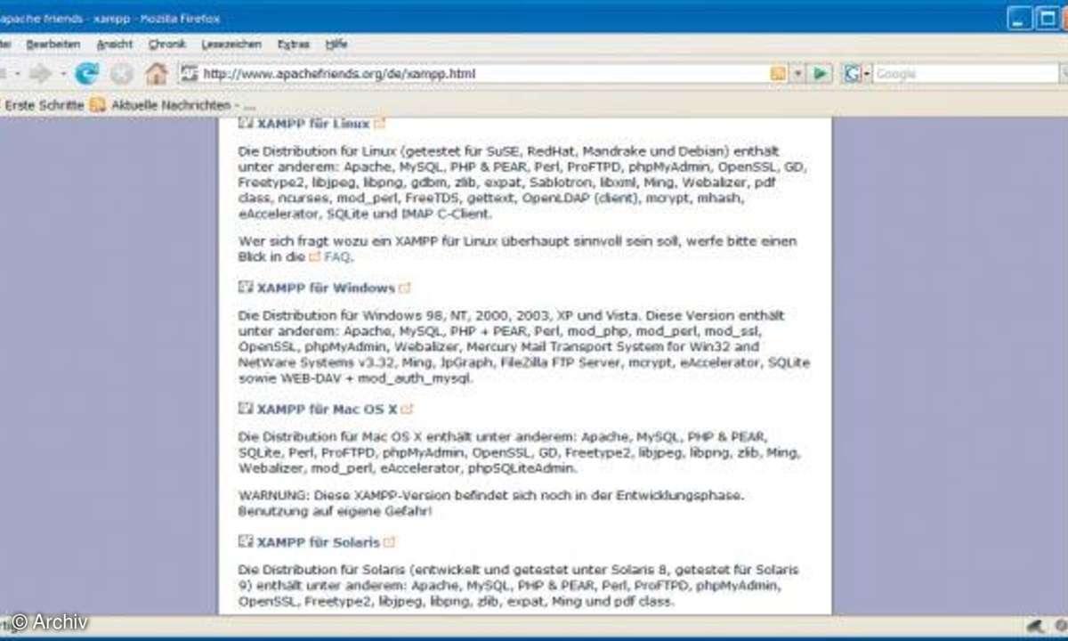Click the RSS feed icon in address bar

[x=779, y=74]
